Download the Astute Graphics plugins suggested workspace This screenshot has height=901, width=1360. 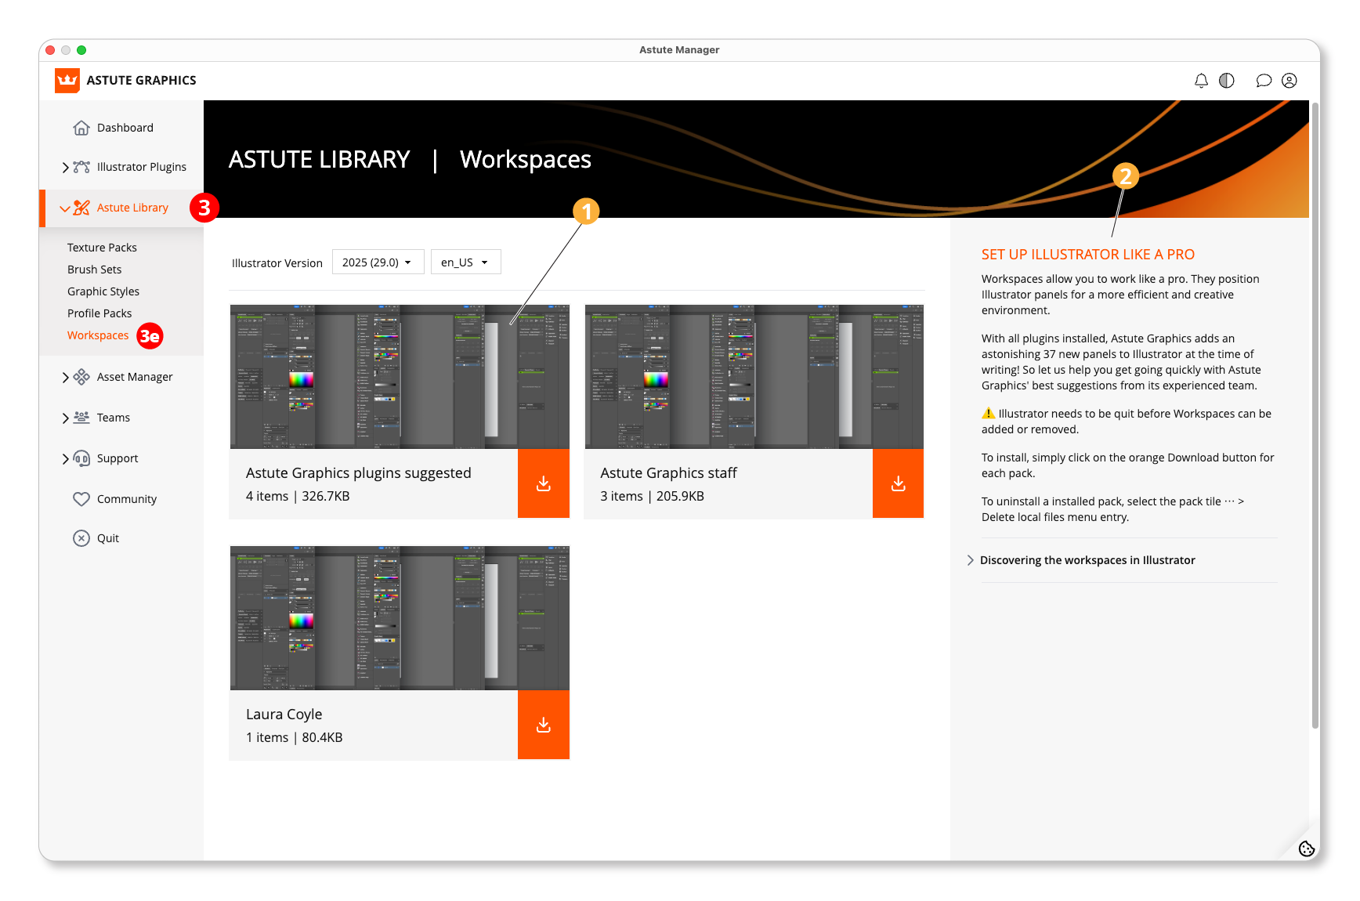coord(543,484)
